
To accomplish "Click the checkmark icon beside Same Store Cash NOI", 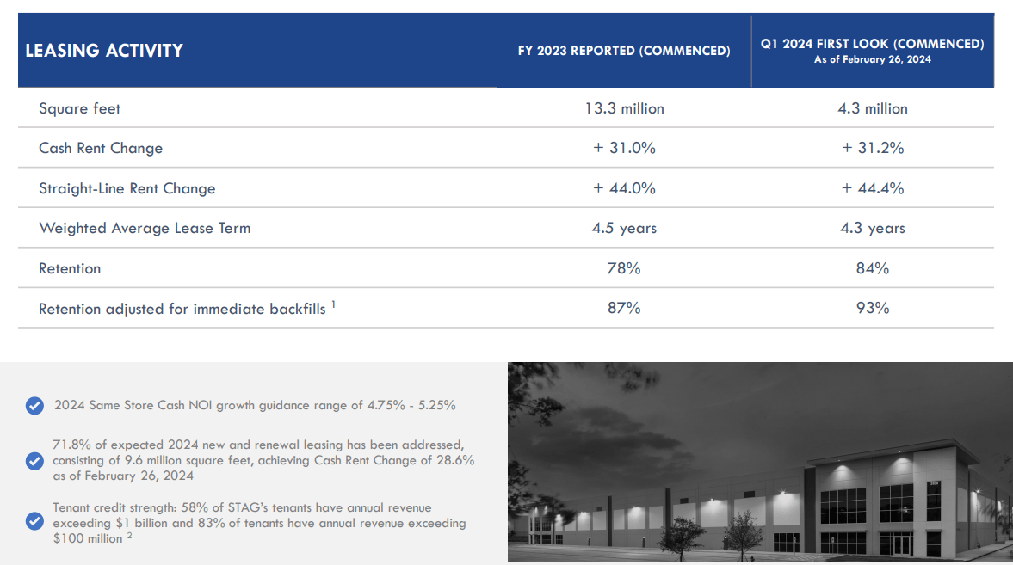I will click(x=35, y=406).
